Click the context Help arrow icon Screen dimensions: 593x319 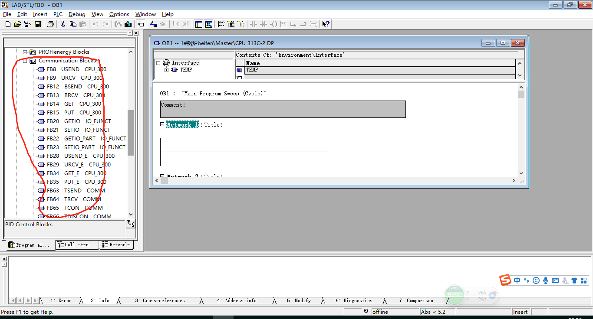[x=326, y=24]
